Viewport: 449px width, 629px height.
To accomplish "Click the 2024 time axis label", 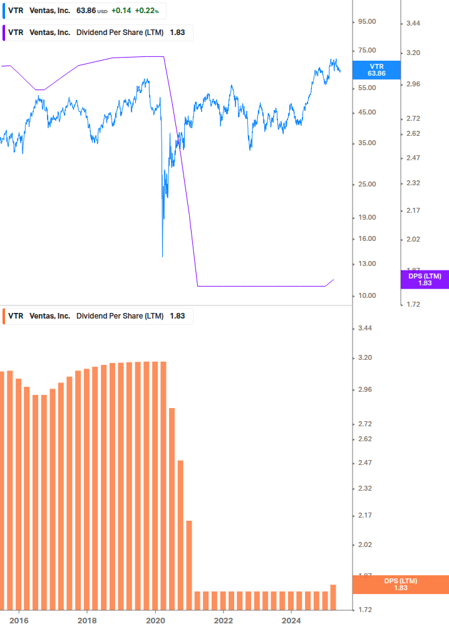I will (291, 621).
